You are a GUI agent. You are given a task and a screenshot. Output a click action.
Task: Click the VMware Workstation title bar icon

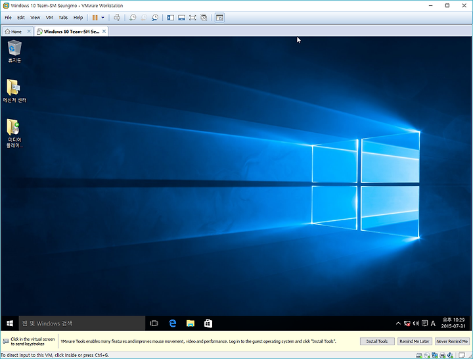click(6, 5)
